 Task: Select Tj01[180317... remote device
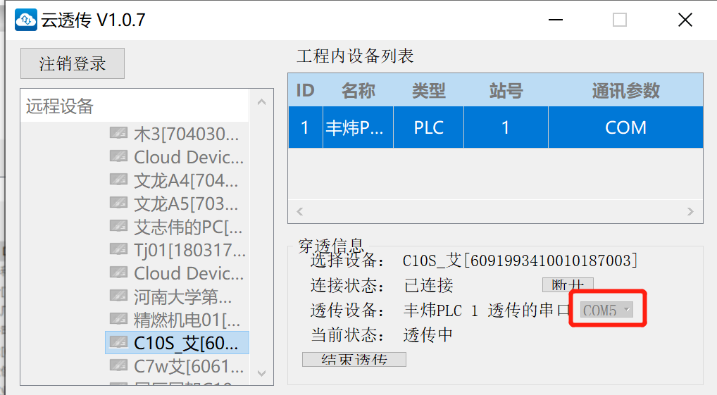point(189,251)
